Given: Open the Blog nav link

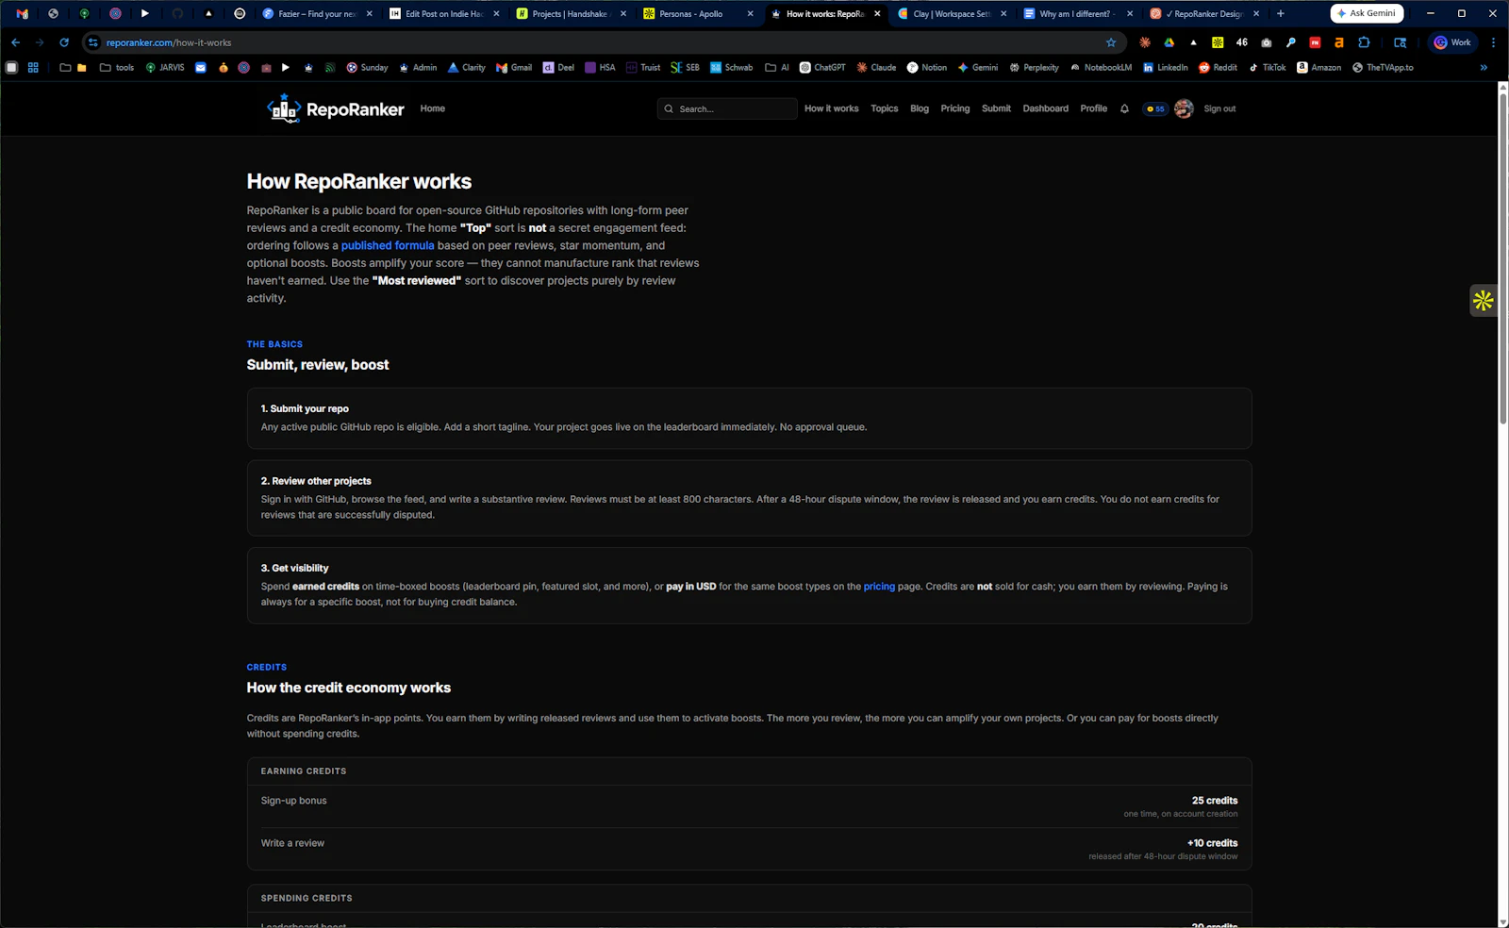Looking at the screenshot, I should coord(920,108).
